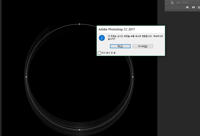Decline with the 아니오(N) button
This screenshot has height=136, width=200.
coord(142,46)
